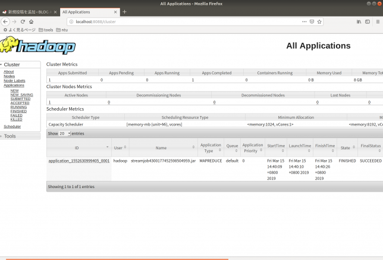Open application_1552630999405_0001 details link
The image size is (383, 260).
79,161
